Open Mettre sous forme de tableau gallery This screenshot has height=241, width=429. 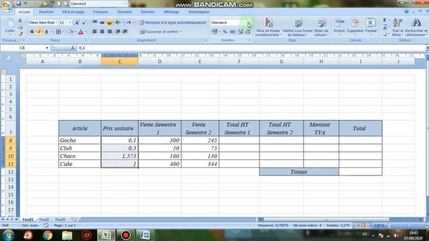pyautogui.click(x=298, y=27)
